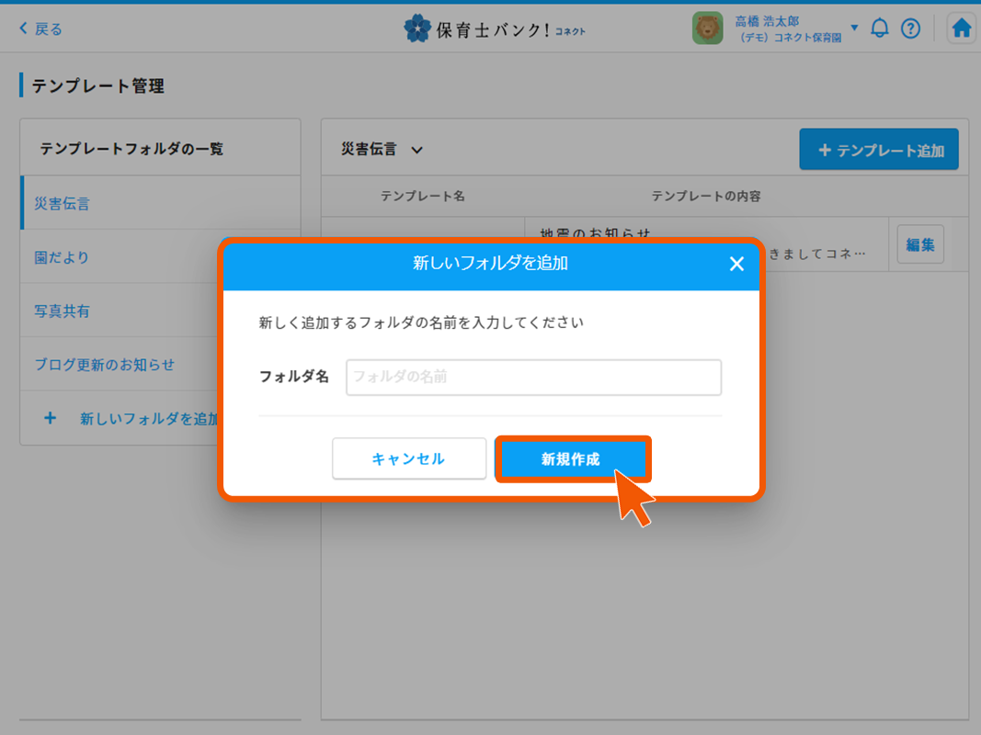Click the plus icon for 新しいフォルダを追加
This screenshot has height=735, width=981.
pyautogui.click(x=51, y=419)
